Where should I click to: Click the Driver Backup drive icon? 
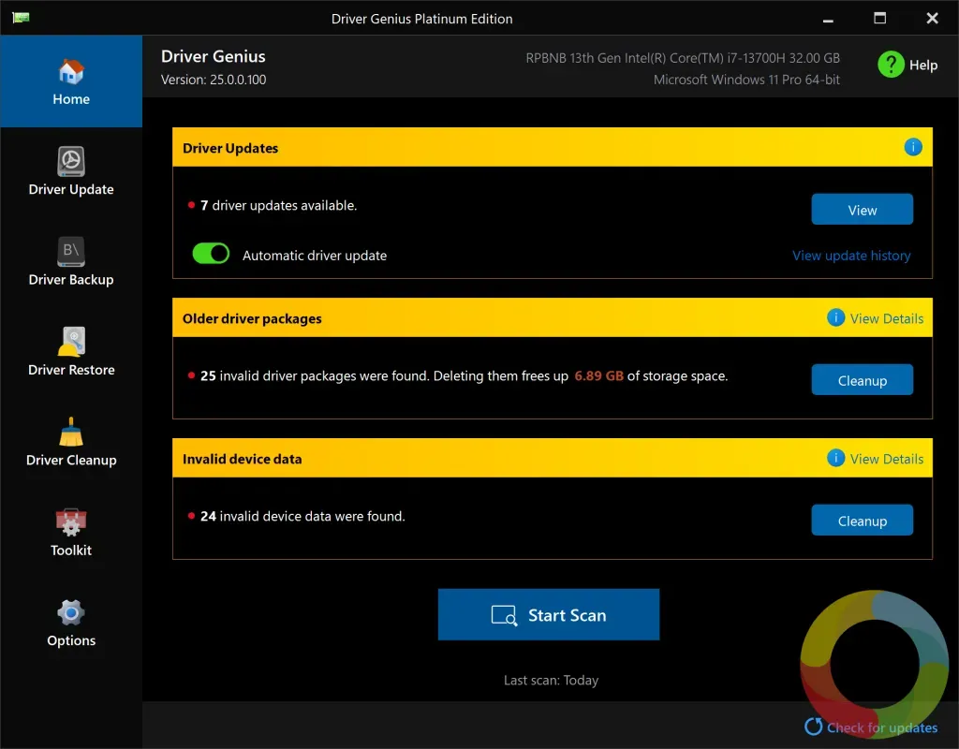pos(71,252)
